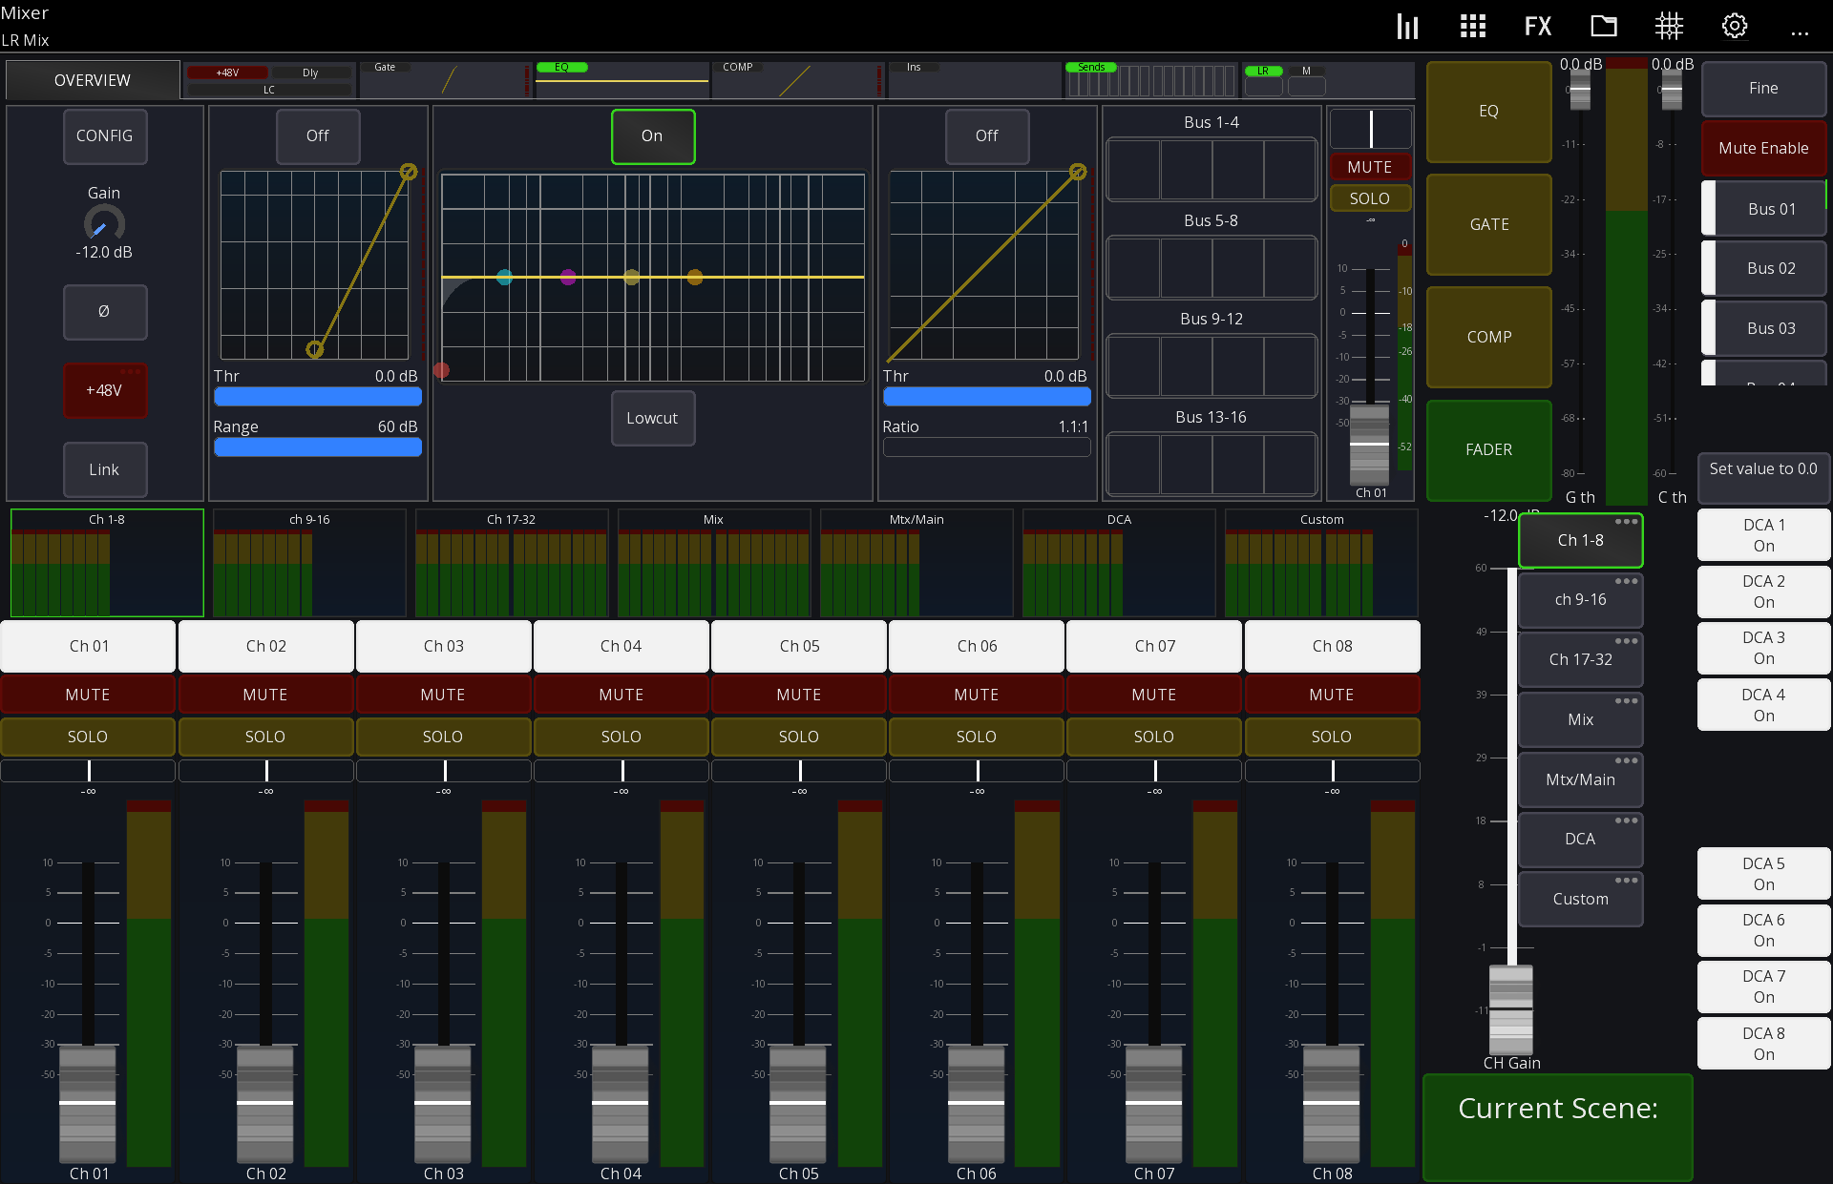Screen dimensions: 1833x1184
Task: Toggle the EQ On button
Action: [653, 136]
